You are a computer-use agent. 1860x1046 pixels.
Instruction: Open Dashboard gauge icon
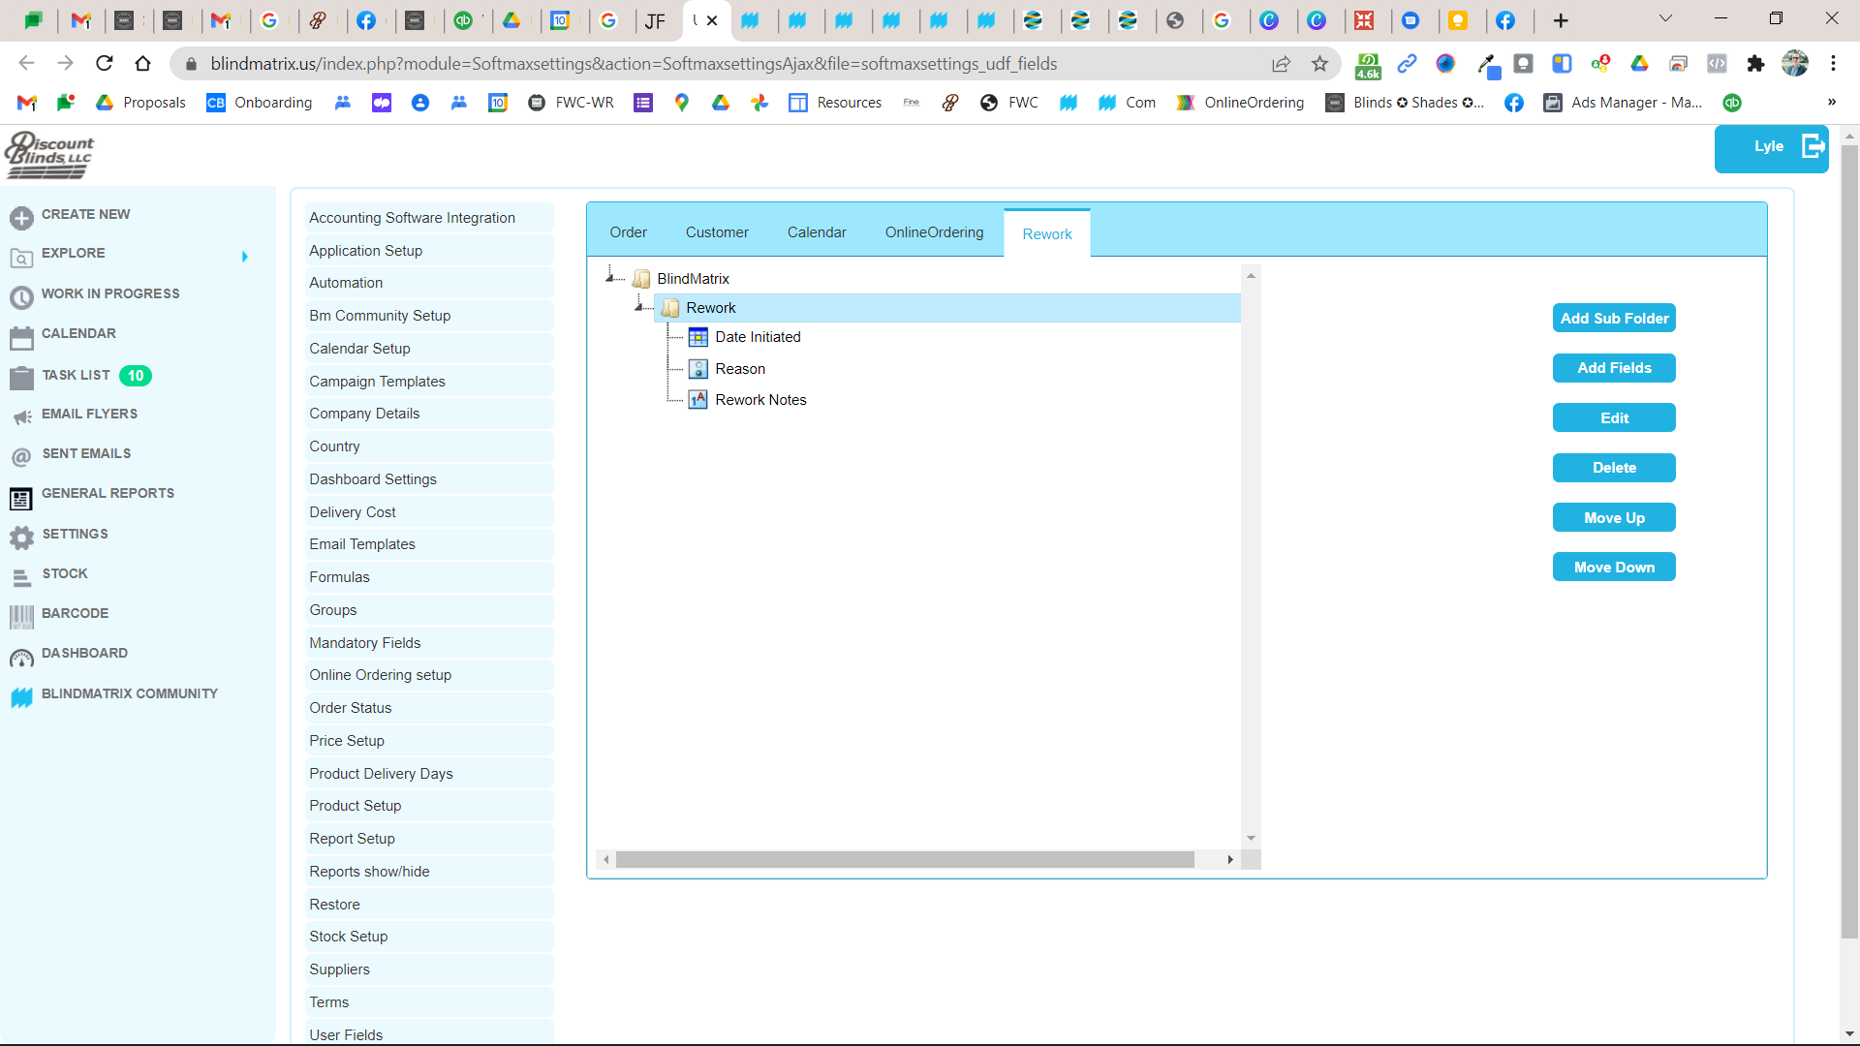tap(21, 658)
